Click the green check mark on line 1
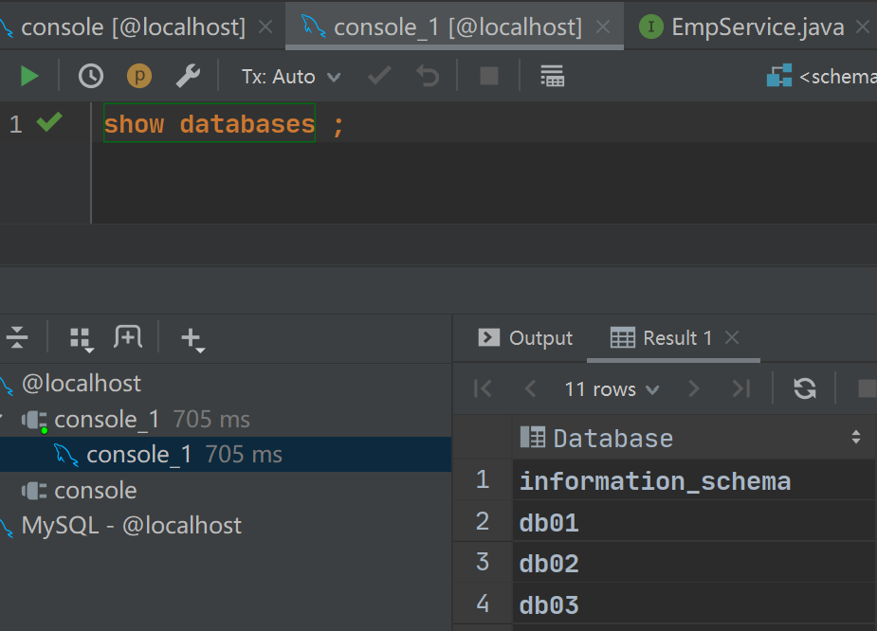The width and height of the screenshot is (877, 631). 49,122
